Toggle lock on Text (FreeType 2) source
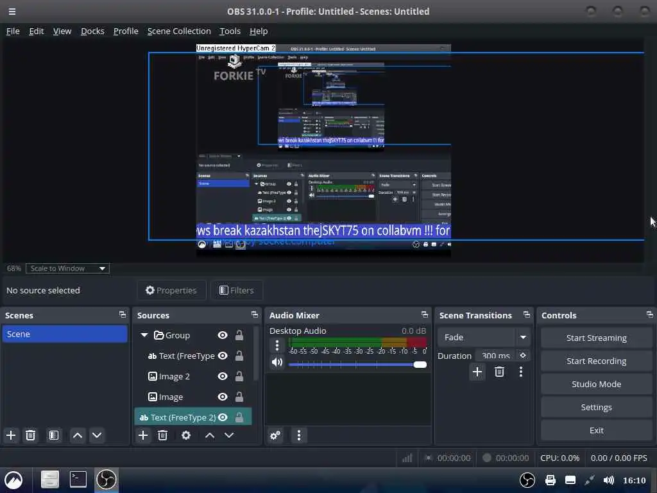 tap(239, 417)
